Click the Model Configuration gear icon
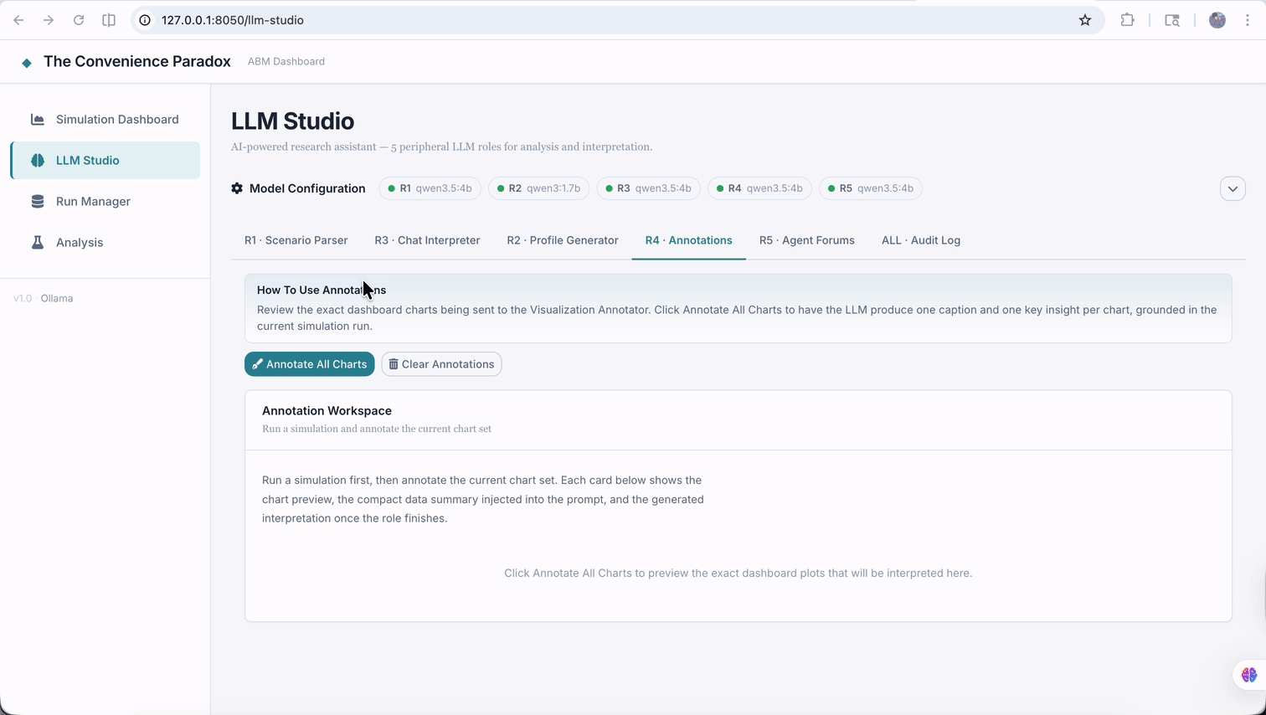The height and width of the screenshot is (715, 1266). [237, 188]
